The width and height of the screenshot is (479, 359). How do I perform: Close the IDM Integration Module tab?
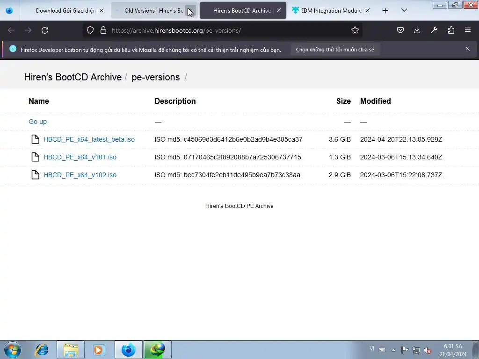[x=368, y=11]
